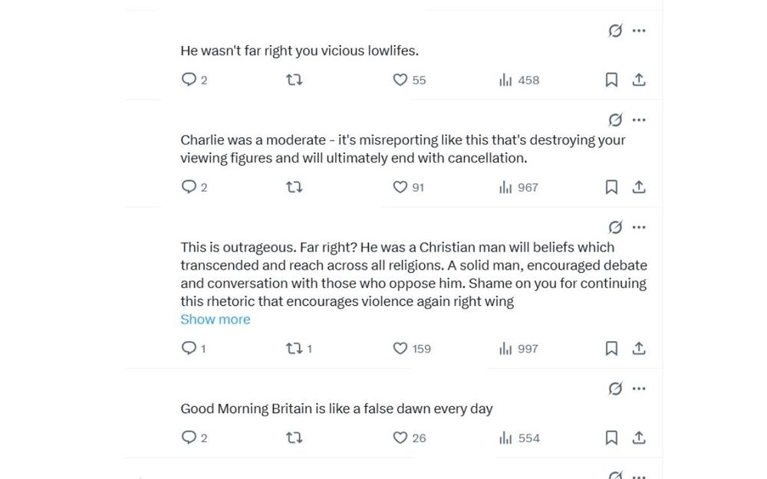Open the more options menu on 'This is outrageous' post
This screenshot has height=479, width=767.
639,227
